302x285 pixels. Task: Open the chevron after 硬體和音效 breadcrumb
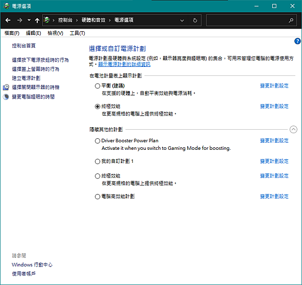click(110, 20)
